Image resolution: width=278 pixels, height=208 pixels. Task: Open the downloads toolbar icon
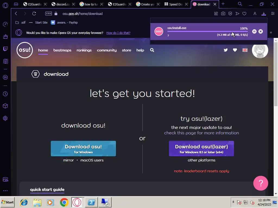264,14
